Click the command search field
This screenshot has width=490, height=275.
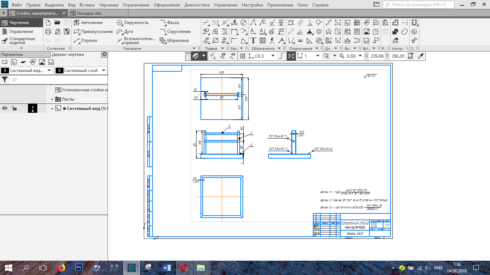pyautogui.click(x=418, y=5)
